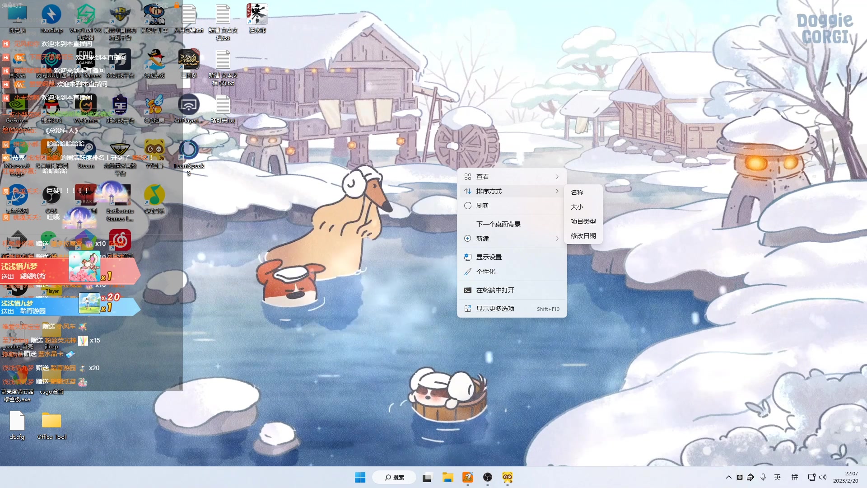Open the B5对战平台 desktop shortcut
The image size is (867, 488).
tap(120, 63)
